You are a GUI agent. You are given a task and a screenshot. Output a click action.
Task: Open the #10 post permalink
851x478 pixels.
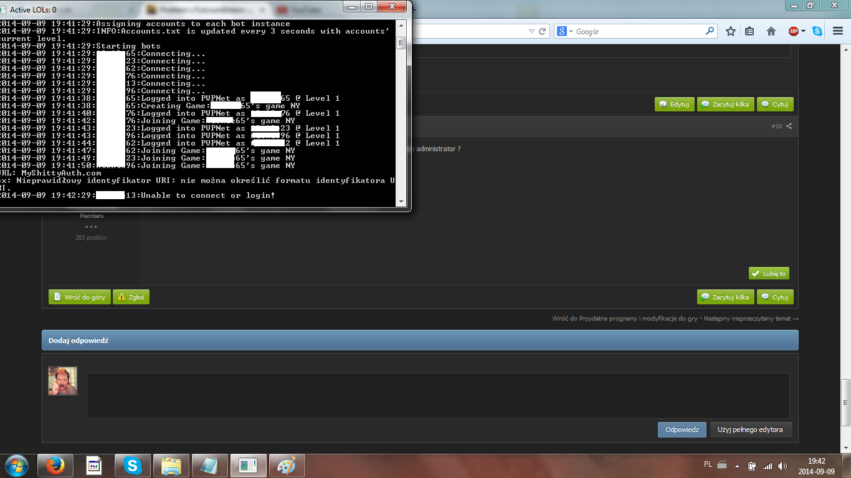[x=776, y=126]
